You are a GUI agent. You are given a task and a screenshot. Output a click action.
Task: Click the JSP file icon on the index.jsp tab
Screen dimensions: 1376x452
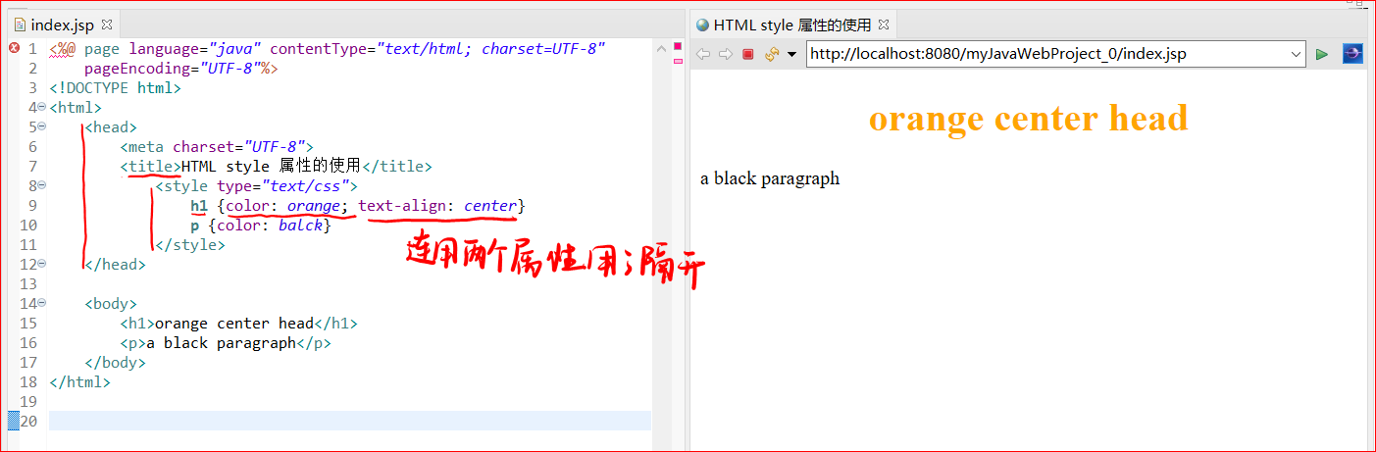click(x=20, y=25)
